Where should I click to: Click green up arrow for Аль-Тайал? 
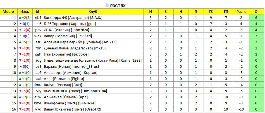tap(20, 97)
